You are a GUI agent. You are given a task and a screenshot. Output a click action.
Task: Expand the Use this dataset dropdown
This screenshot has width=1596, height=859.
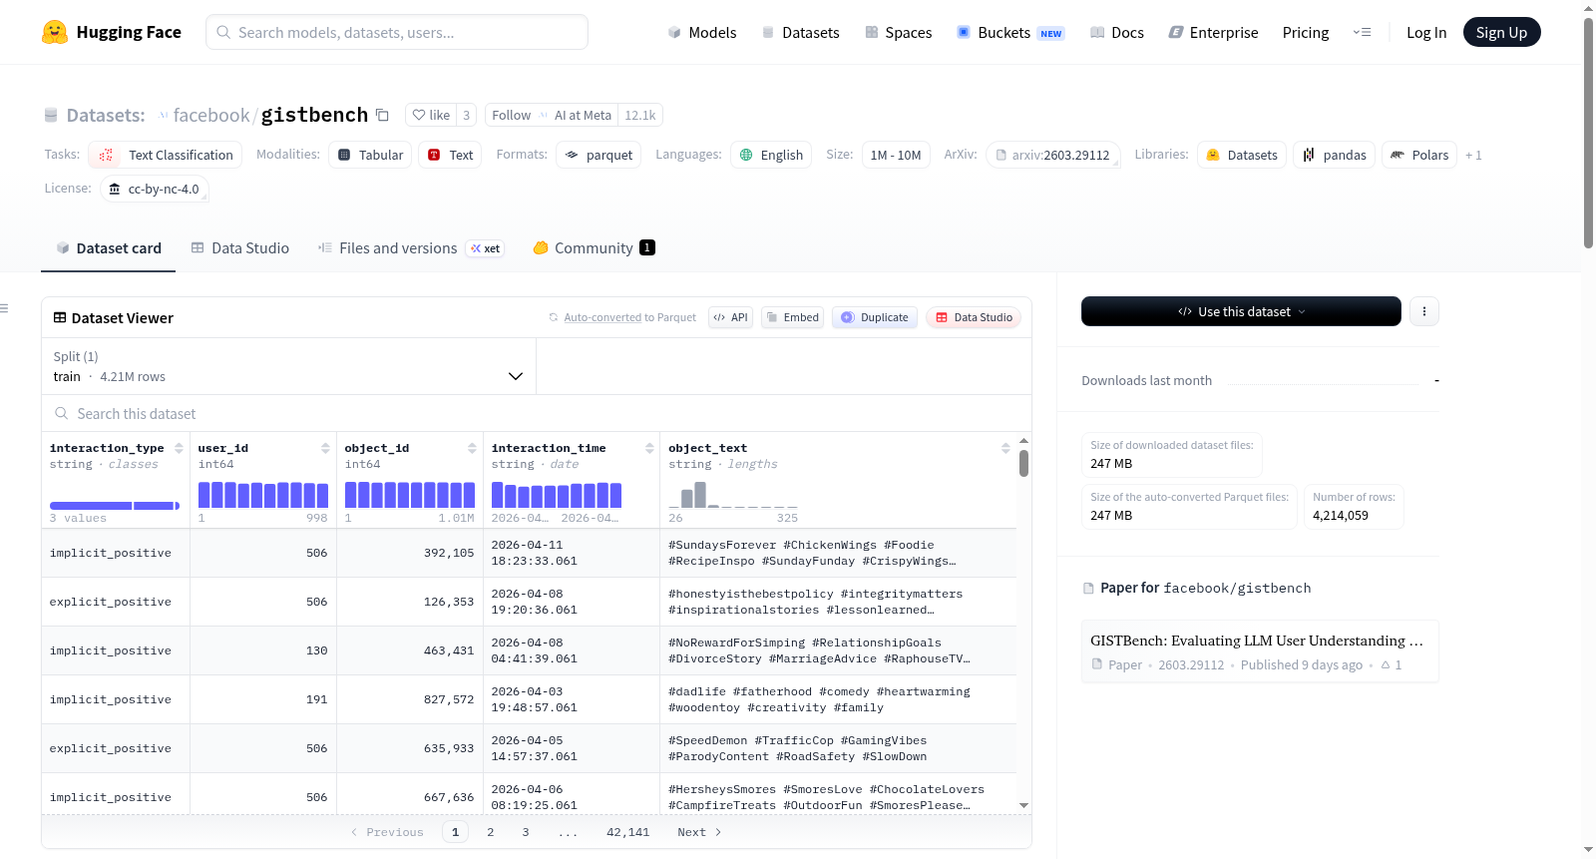coord(1241,311)
